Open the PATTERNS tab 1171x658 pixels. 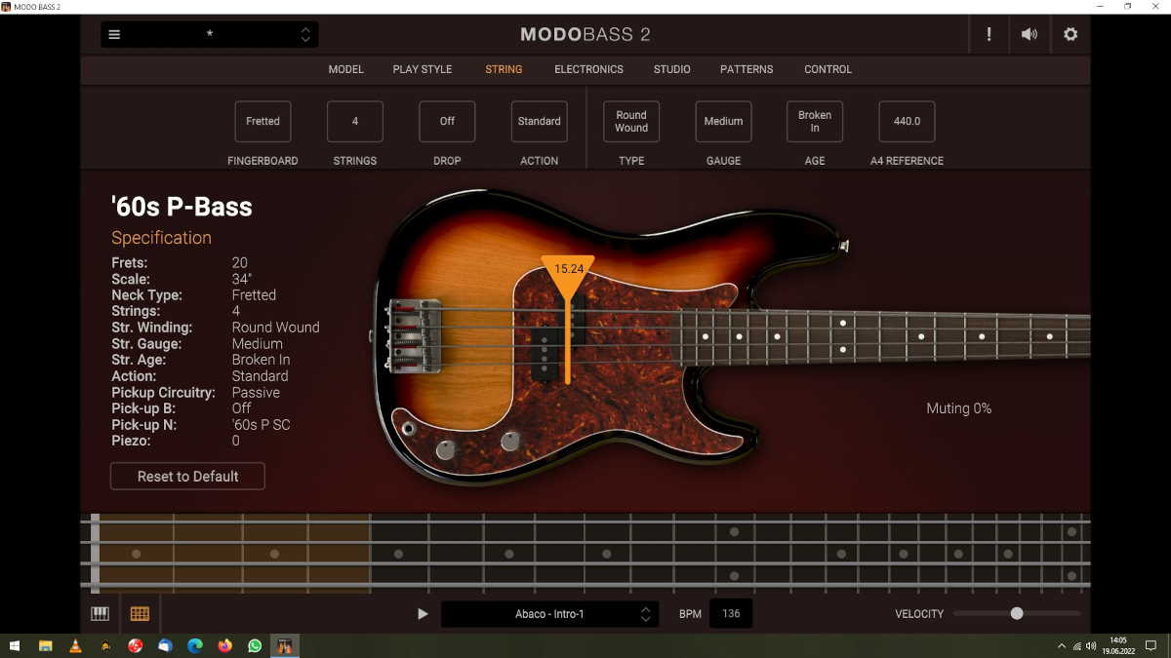click(747, 69)
